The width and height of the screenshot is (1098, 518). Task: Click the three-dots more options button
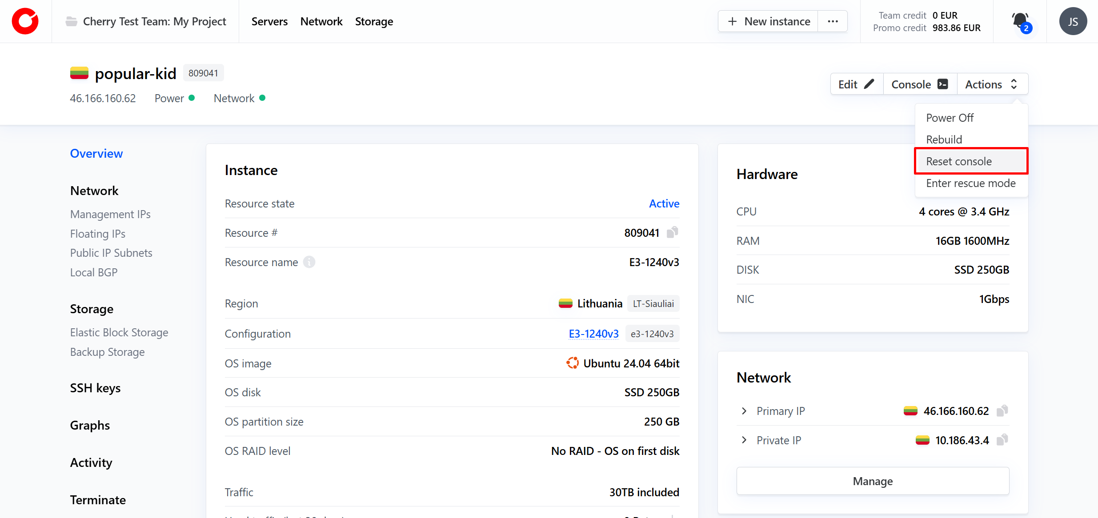833,21
